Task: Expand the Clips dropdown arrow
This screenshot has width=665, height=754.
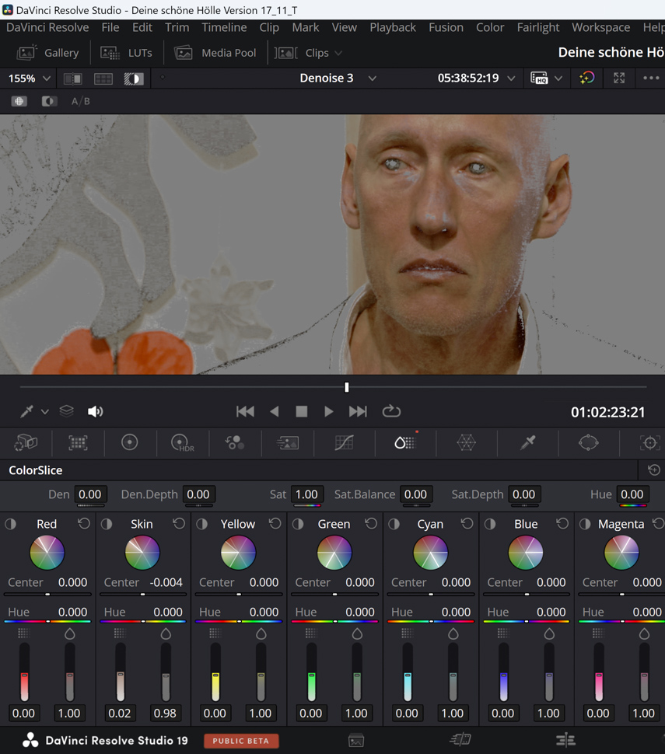Action: (x=338, y=53)
